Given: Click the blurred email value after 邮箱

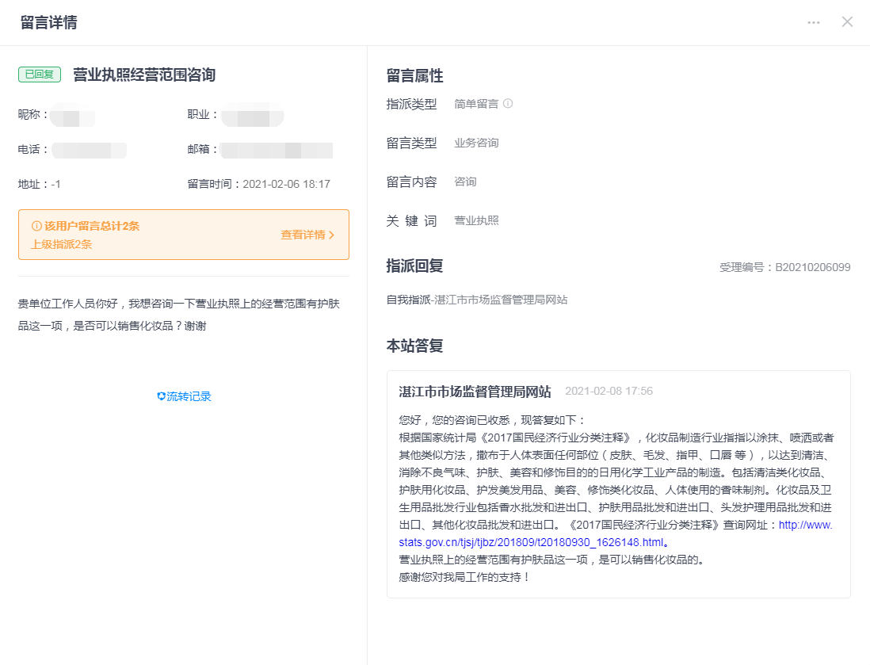Looking at the screenshot, I should coord(277,150).
